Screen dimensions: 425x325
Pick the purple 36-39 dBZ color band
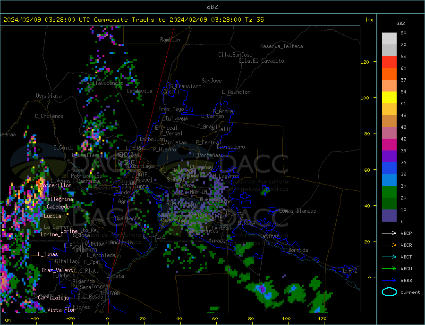click(389, 157)
